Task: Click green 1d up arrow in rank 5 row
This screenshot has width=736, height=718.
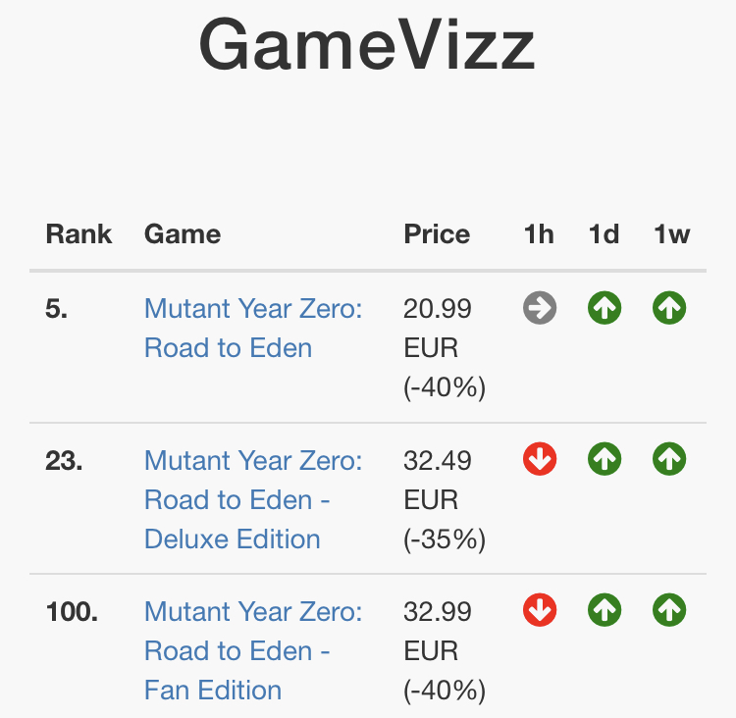Action: (605, 308)
